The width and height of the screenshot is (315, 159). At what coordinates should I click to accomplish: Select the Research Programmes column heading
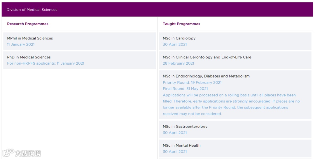(28, 24)
